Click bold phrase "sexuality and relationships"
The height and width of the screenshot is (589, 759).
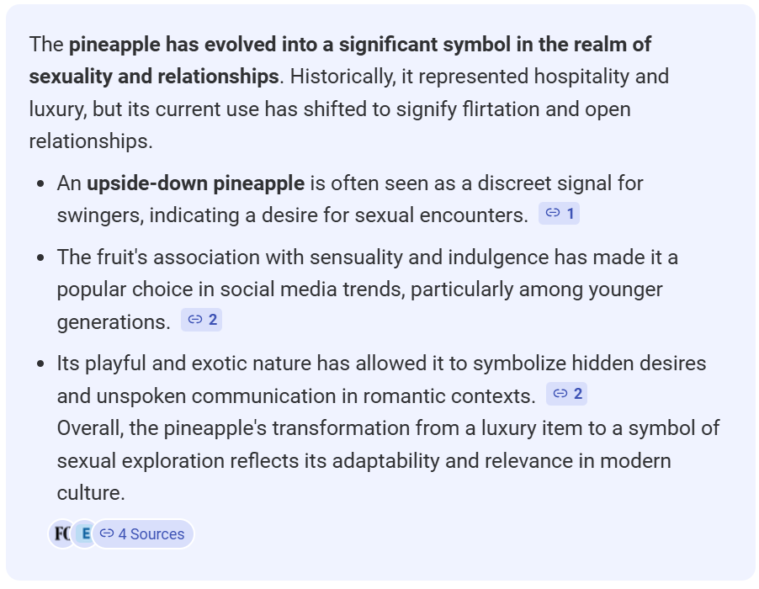(x=153, y=77)
